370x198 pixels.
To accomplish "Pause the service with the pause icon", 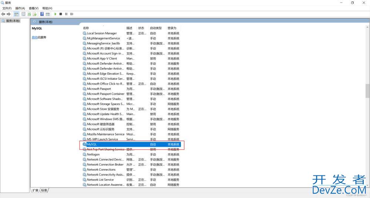I will (66, 14).
